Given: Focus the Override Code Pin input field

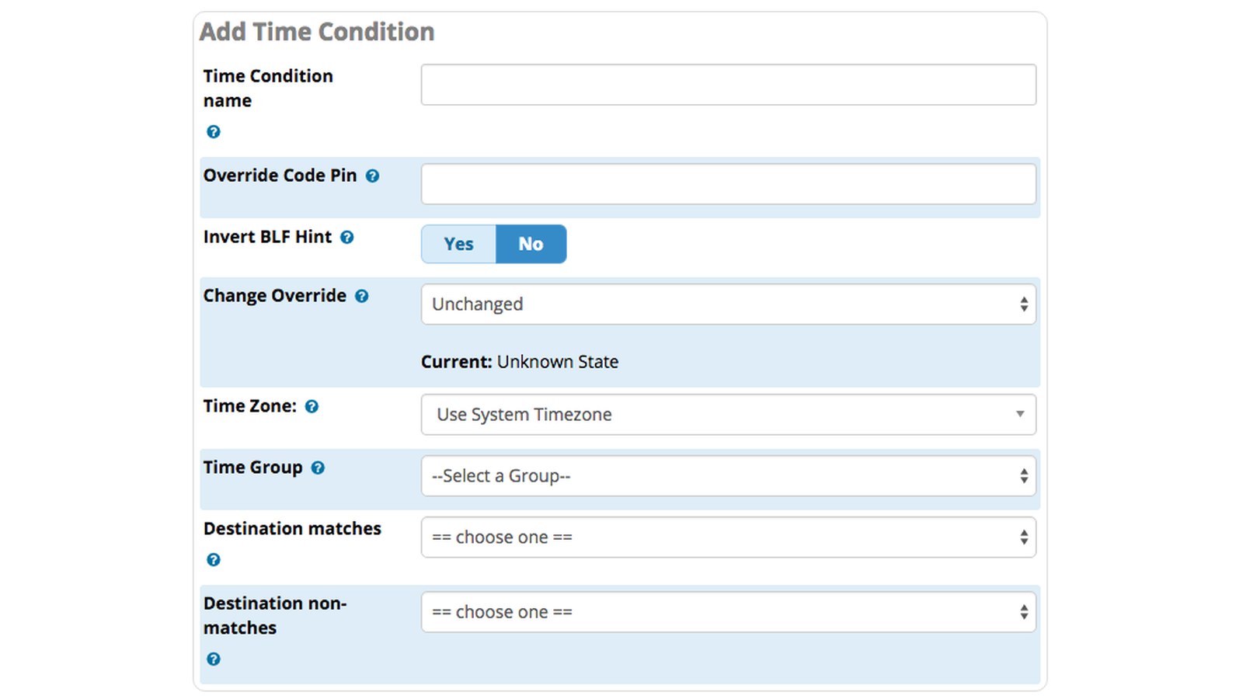Looking at the screenshot, I should tap(728, 184).
